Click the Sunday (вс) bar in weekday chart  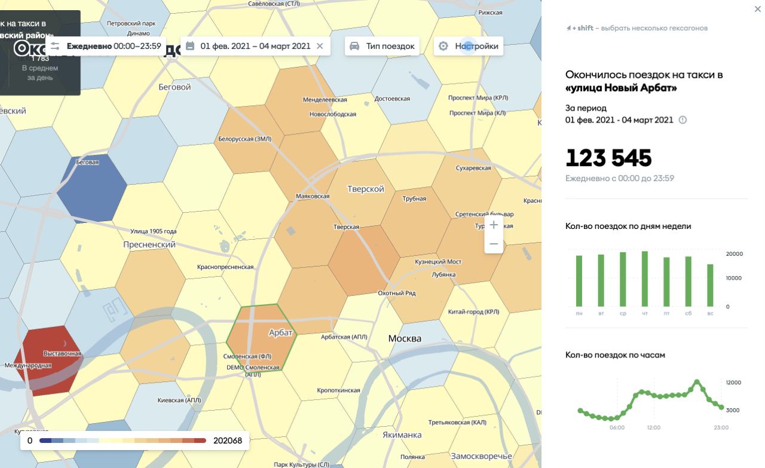click(710, 286)
